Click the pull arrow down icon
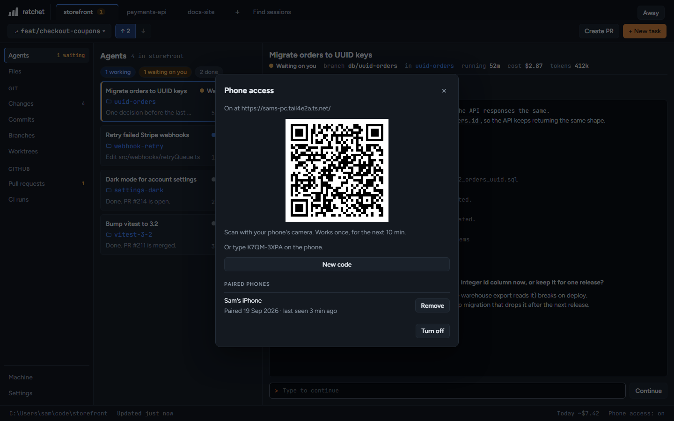 tap(143, 31)
